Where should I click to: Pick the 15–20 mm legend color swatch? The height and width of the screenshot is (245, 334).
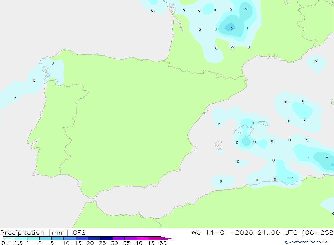[82, 238]
